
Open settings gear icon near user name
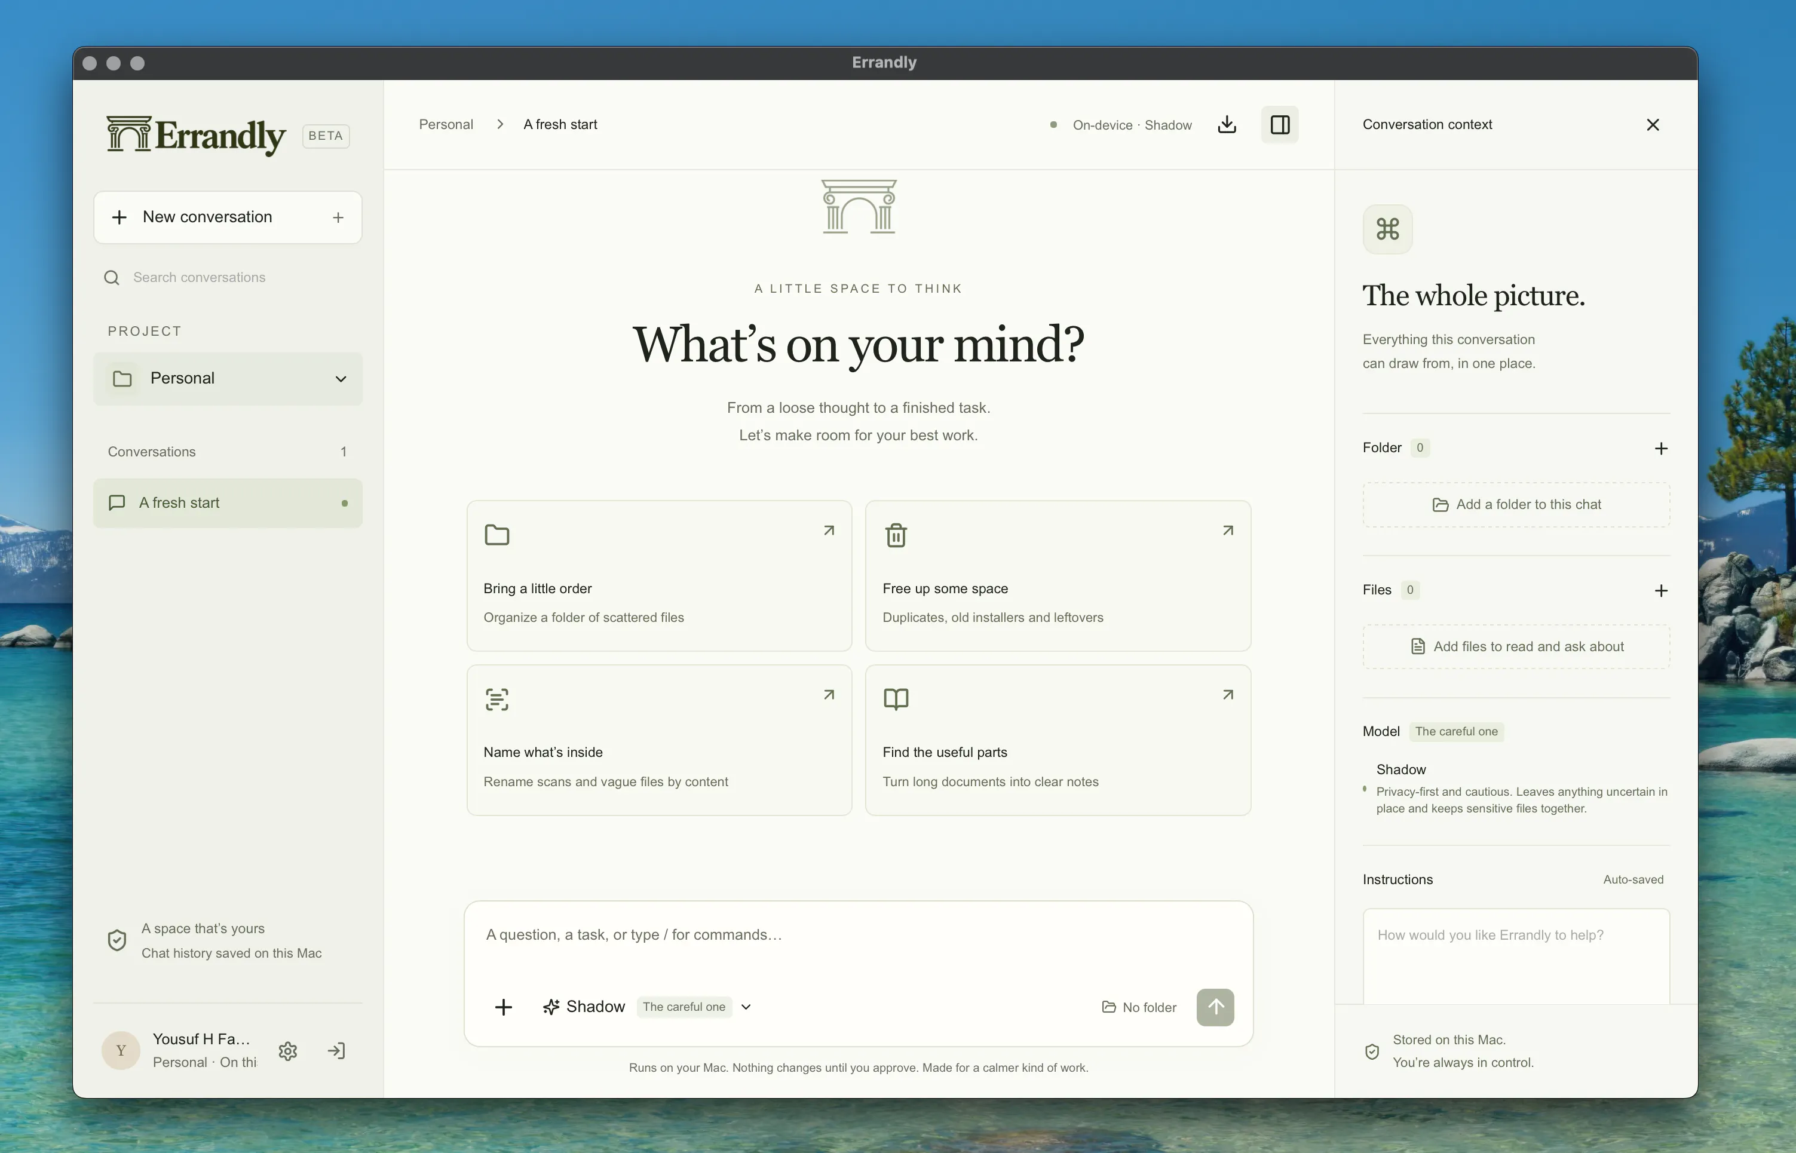point(287,1051)
